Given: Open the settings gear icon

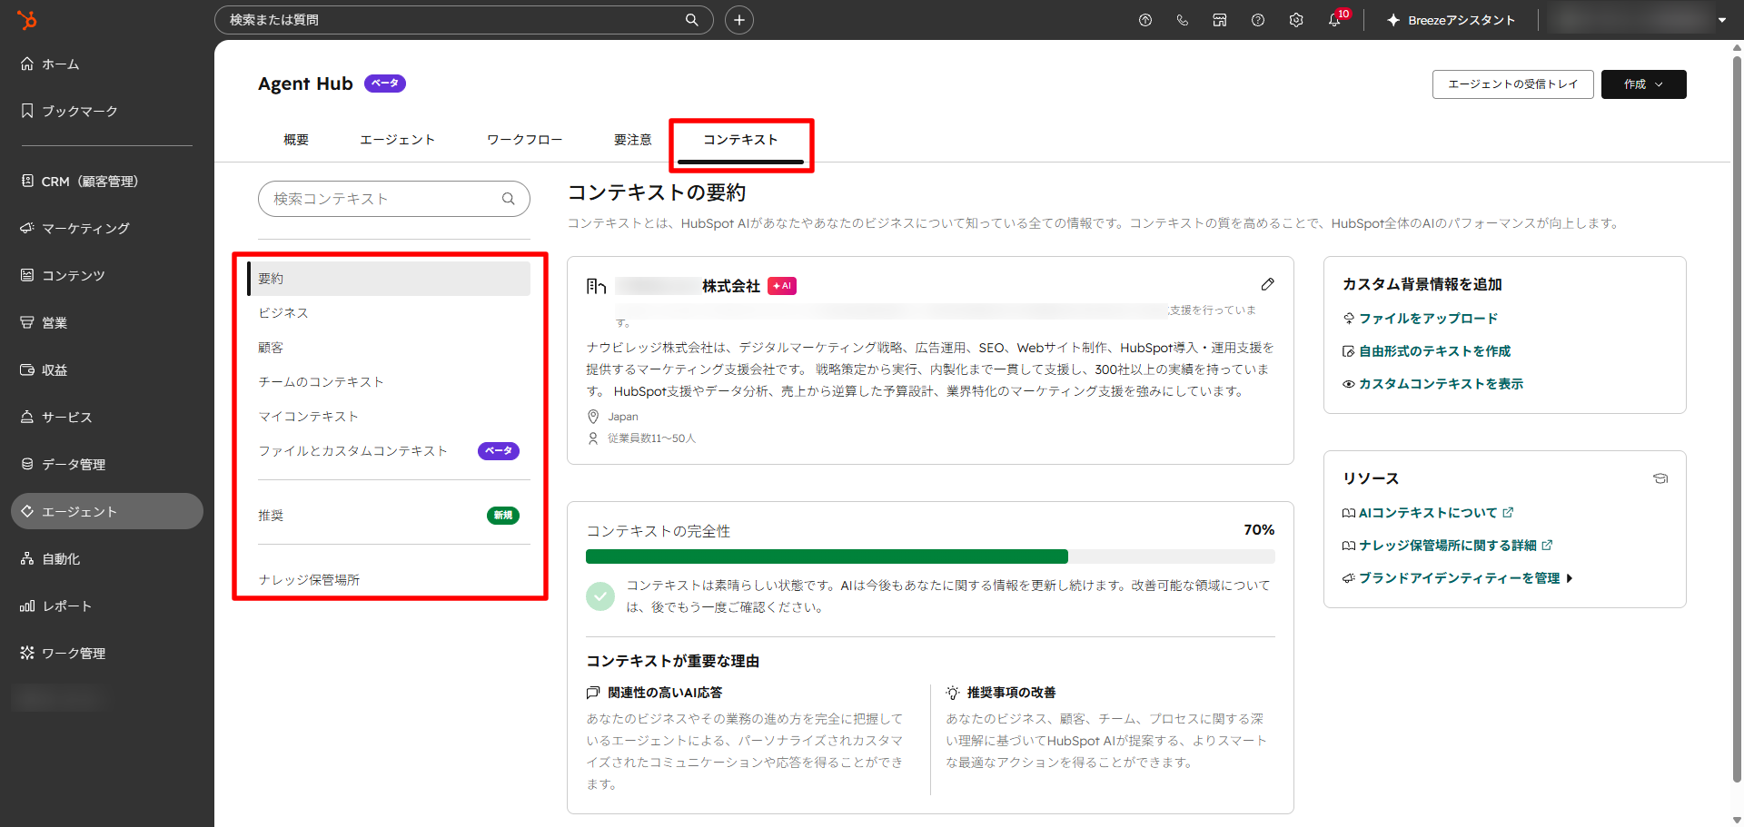Looking at the screenshot, I should [x=1296, y=20].
